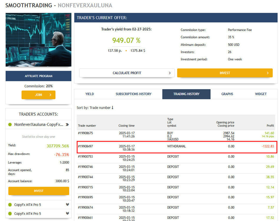Click the double chevron beside NonfeverXauluna-CopyFx

click(67, 125)
